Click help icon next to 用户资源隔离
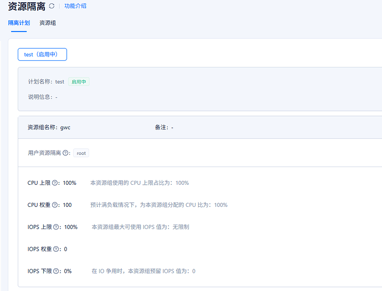The image size is (382, 291). point(66,153)
